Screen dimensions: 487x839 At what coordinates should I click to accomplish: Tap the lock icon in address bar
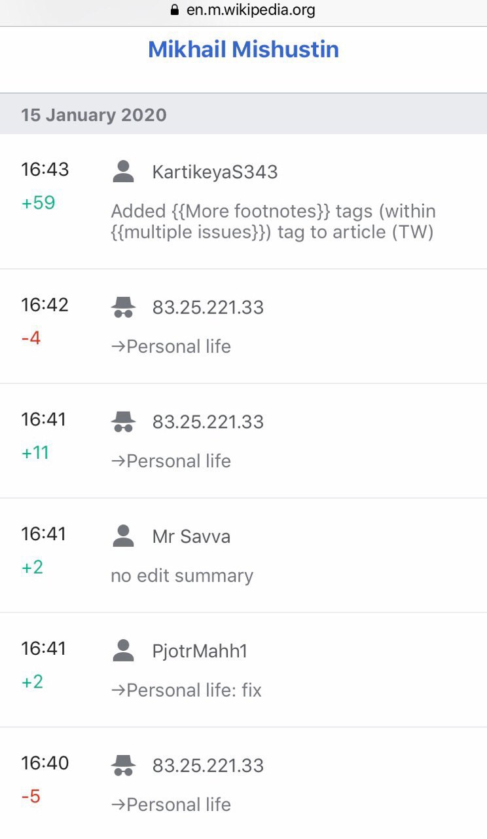coord(174,10)
